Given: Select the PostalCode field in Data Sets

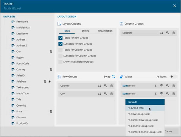Looking at the screenshot, I should point(23,64).
